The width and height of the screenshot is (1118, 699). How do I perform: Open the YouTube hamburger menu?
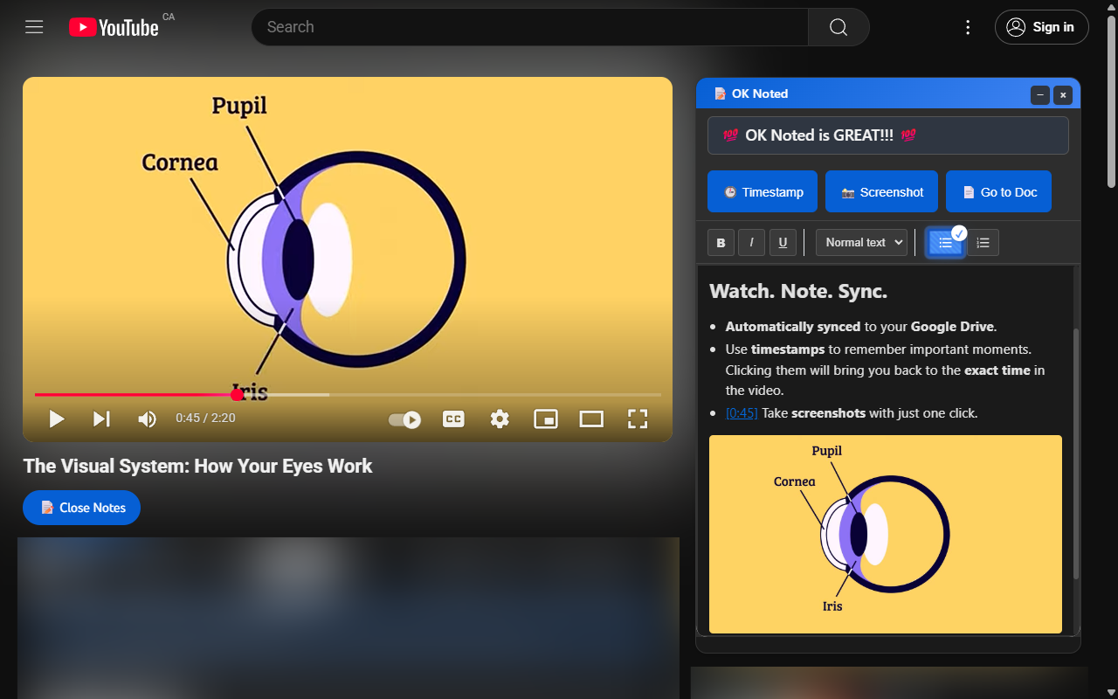34,27
